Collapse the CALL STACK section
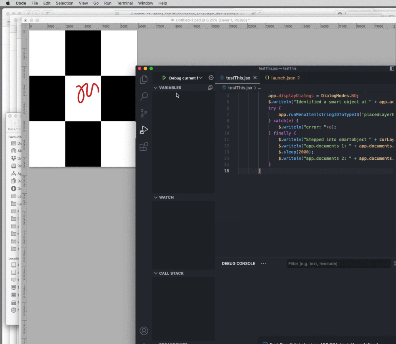This screenshot has width=396, height=344. coord(156,273)
